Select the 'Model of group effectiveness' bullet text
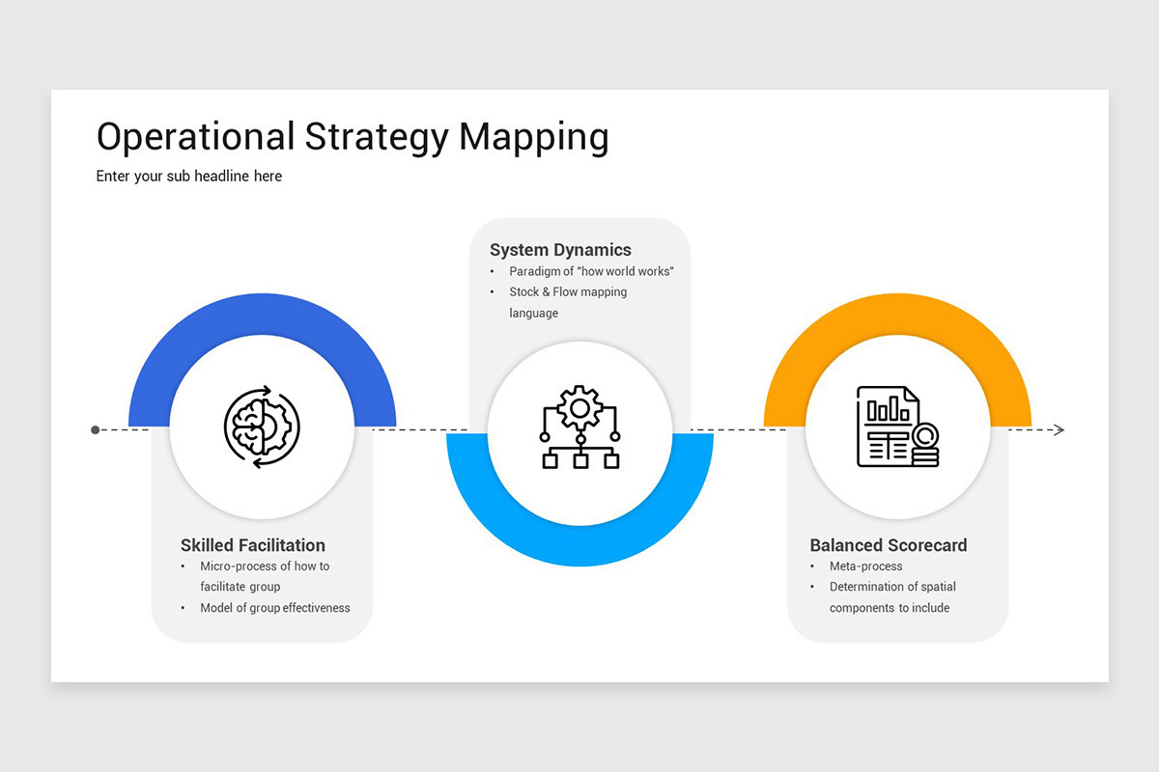The height and width of the screenshot is (772, 1159). point(277,608)
